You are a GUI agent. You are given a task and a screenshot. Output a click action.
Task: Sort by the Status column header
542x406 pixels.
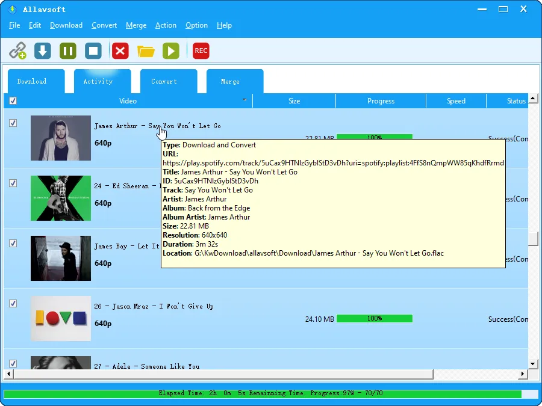click(x=508, y=101)
